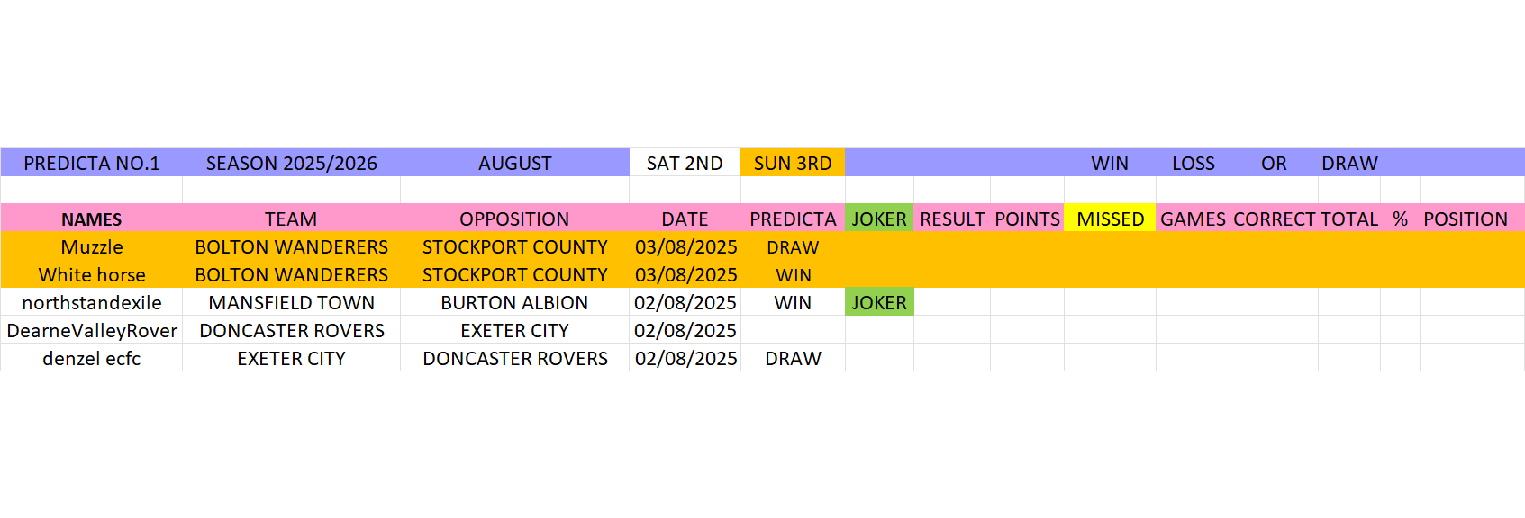This screenshot has width=1525, height=518.
Task: Click Muzzle's 03/08/2025 date cell
Action: tap(685, 246)
